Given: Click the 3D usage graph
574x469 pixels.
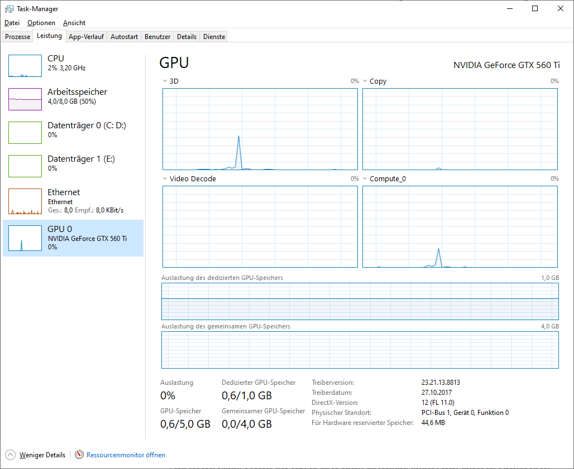Looking at the screenshot, I should point(260,129).
